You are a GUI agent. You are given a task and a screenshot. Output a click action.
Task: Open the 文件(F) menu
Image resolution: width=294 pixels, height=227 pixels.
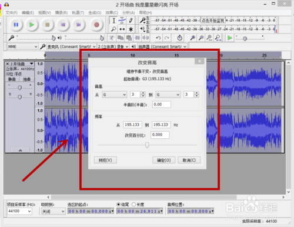(11, 13)
